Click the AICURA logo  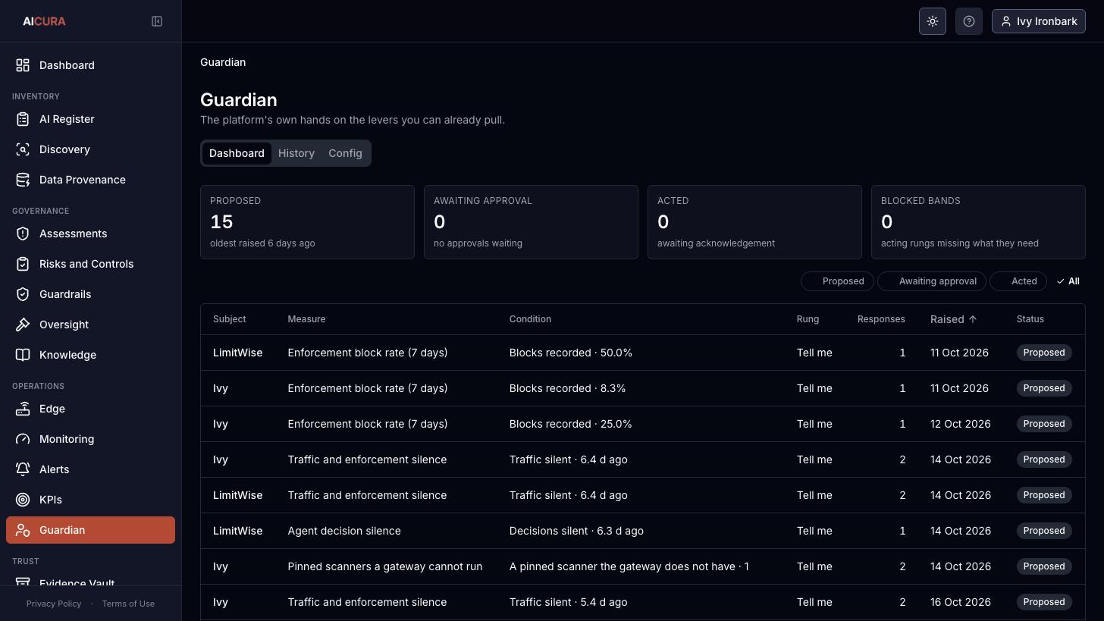tap(44, 21)
